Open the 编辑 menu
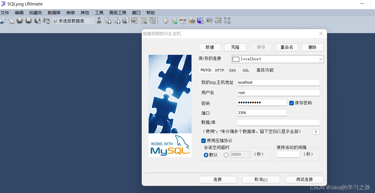The width and height of the screenshot is (375, 193). coord(19,13)
